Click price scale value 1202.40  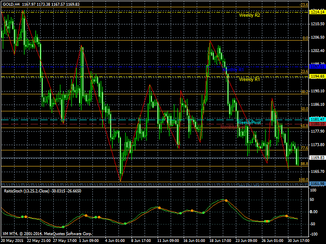pyautogui.click(x=318, y=51)
